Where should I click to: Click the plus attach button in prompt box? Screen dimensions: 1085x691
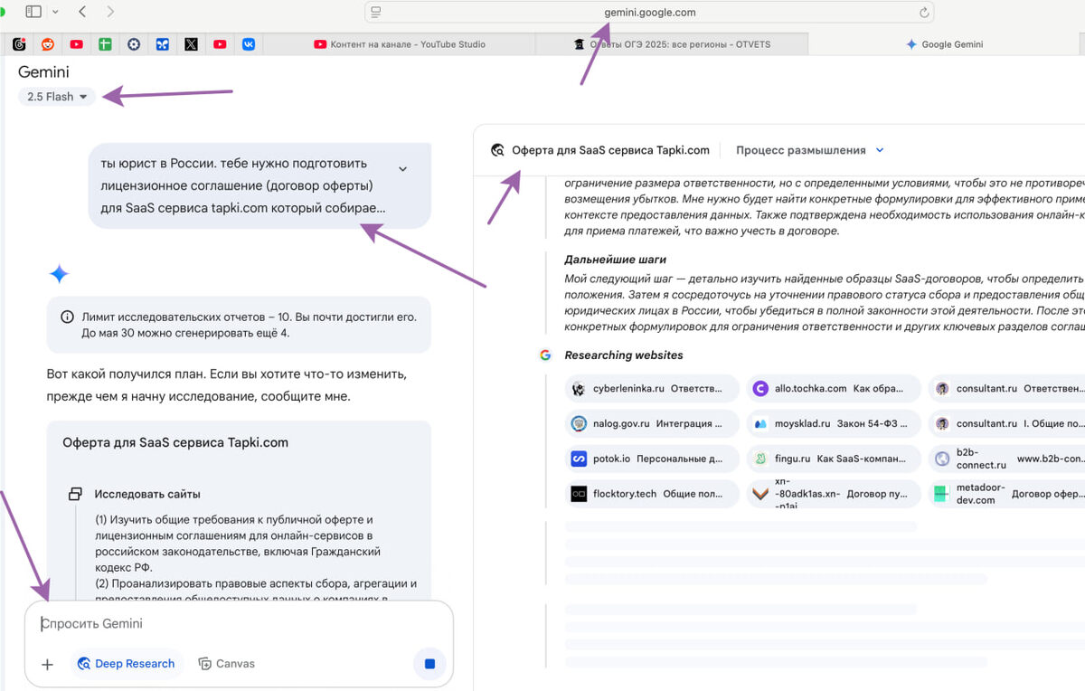pos(48,664)
